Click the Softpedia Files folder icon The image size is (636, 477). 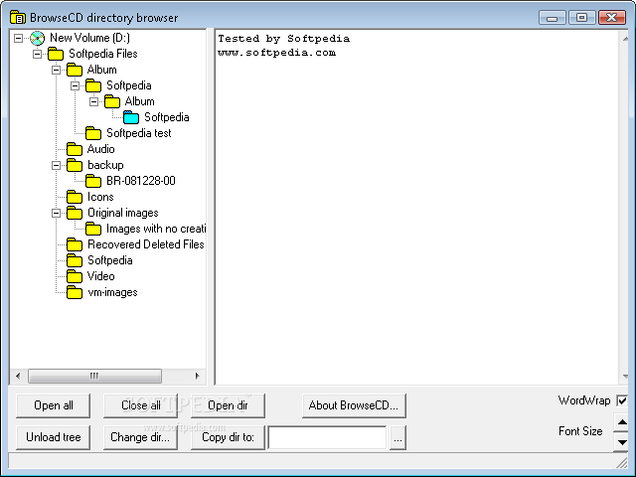(56, 54)
